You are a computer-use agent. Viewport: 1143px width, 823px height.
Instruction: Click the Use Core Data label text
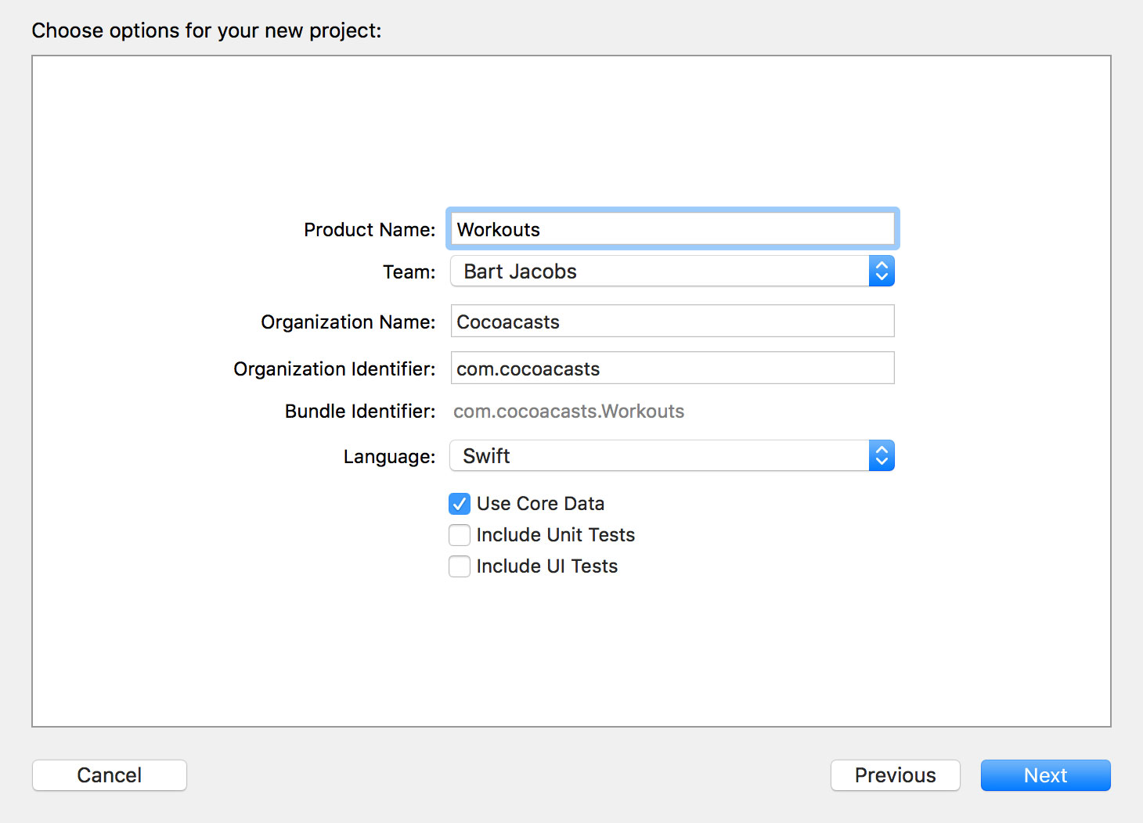(540, 504)
